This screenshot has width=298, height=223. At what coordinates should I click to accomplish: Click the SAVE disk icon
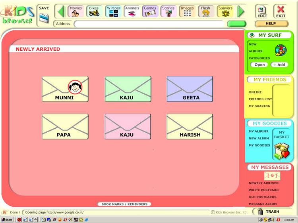coord(44,18)
